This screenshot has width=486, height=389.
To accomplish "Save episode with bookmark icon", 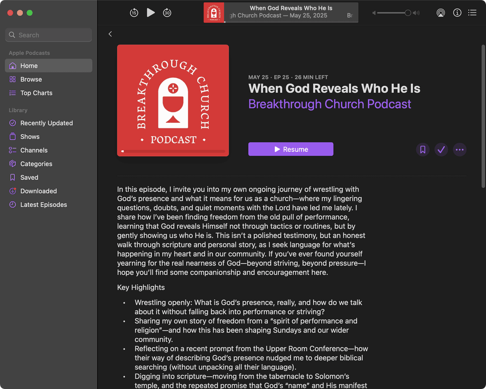I will 423,149.
